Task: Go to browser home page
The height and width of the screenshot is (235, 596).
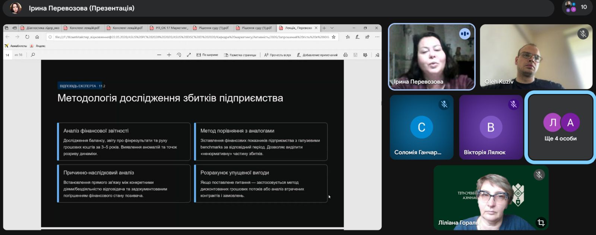Action: tap(37, 37)
